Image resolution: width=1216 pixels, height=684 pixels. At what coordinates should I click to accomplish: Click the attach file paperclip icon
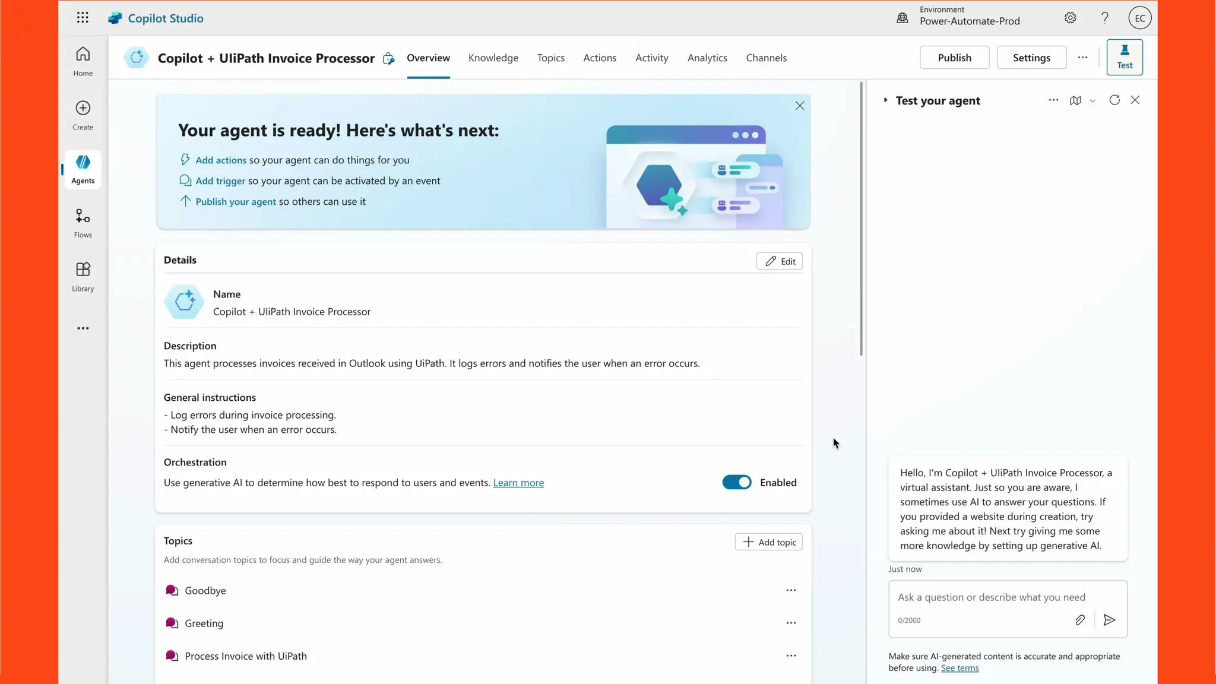click(x=1079, y=620)
